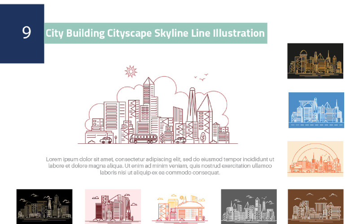
Task: Click the title 'City Building Cityscape Skyline Line Illustration'
Action: click(x=155, y=33)
